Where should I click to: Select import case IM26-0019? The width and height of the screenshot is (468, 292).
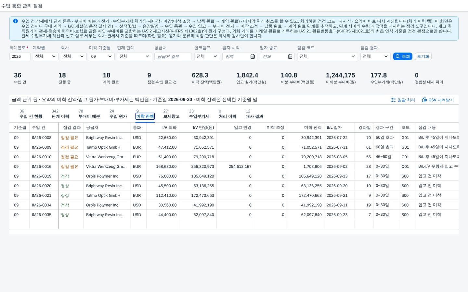tap(42, 176)
